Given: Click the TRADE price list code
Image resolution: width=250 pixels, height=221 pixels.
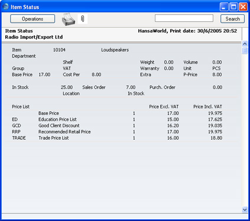Looking at the screenshot, I should click(19, 138).
